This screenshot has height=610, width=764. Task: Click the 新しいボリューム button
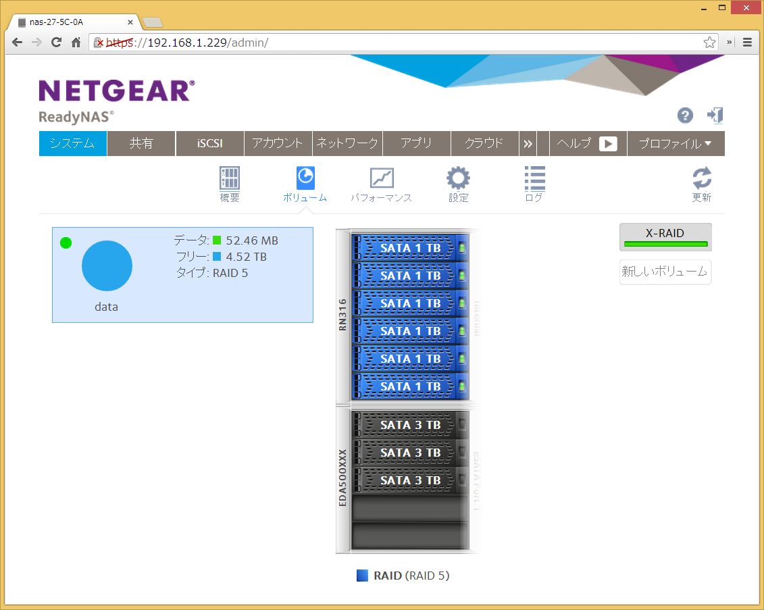[x=665, y=272]
